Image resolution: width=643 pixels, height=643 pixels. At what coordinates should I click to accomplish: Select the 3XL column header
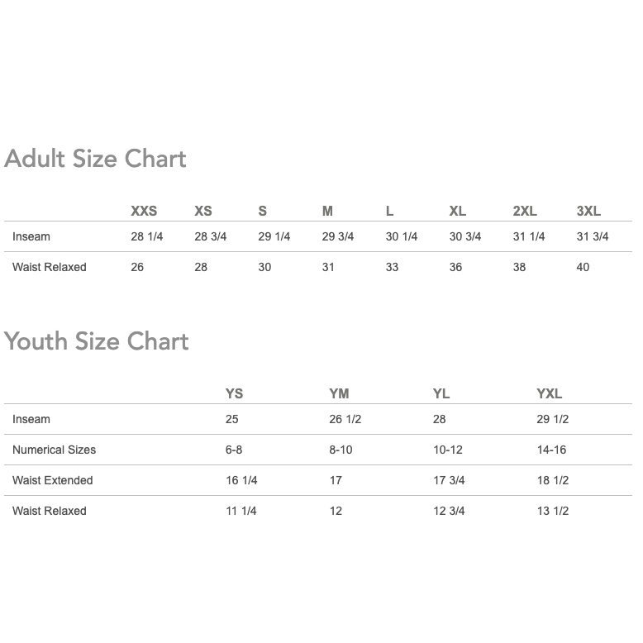[588, 212]
